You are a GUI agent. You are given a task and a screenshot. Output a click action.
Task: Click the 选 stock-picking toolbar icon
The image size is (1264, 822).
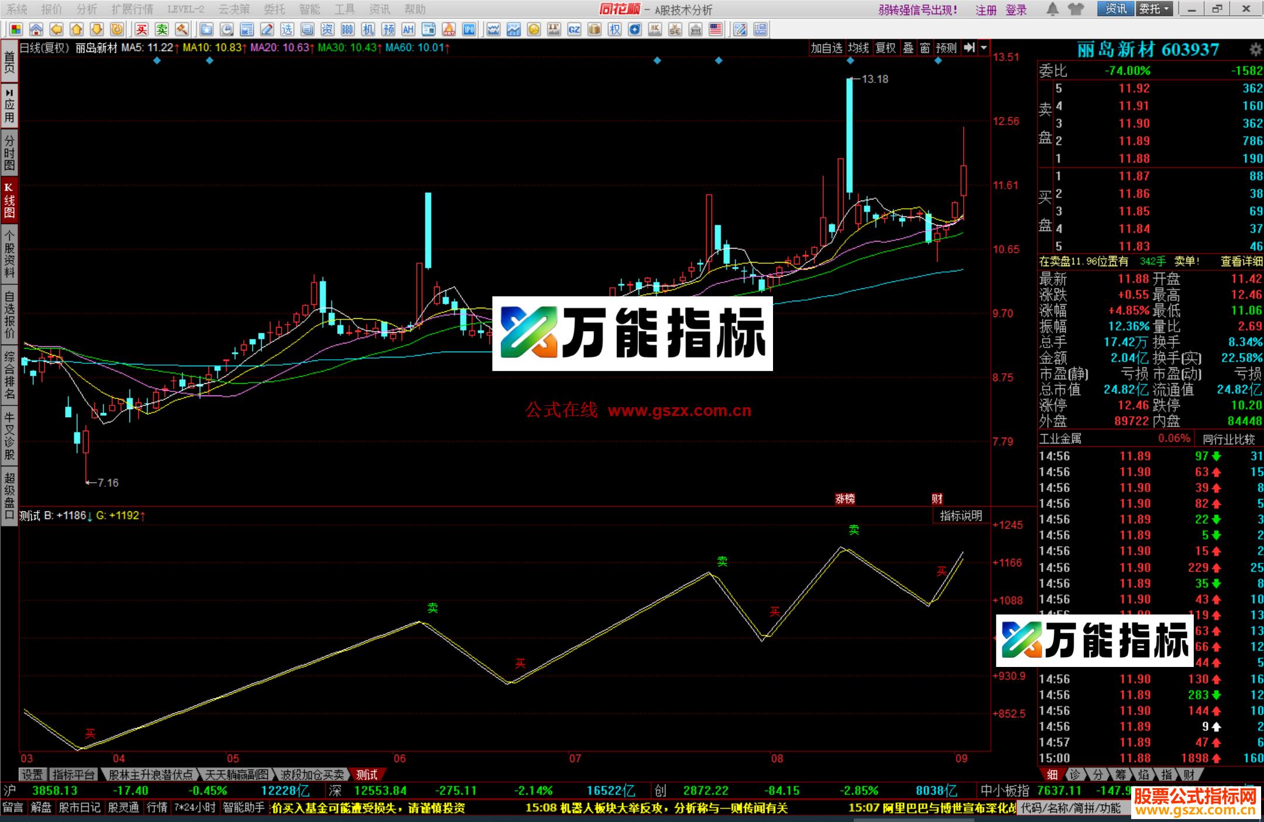288,29
